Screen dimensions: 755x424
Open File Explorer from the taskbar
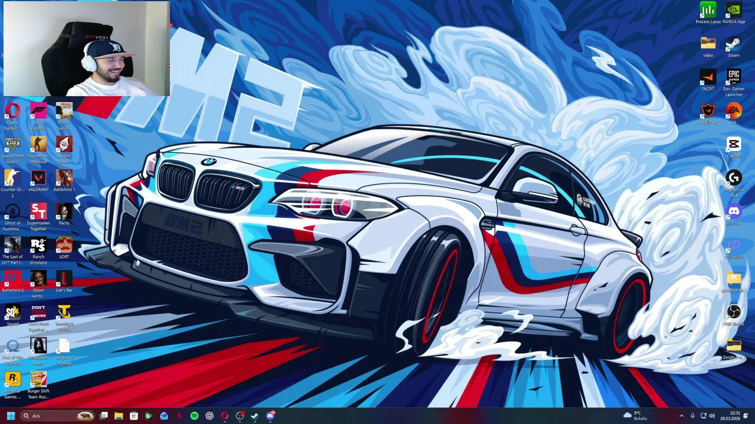pyautogui.click(x=119, y=416)
